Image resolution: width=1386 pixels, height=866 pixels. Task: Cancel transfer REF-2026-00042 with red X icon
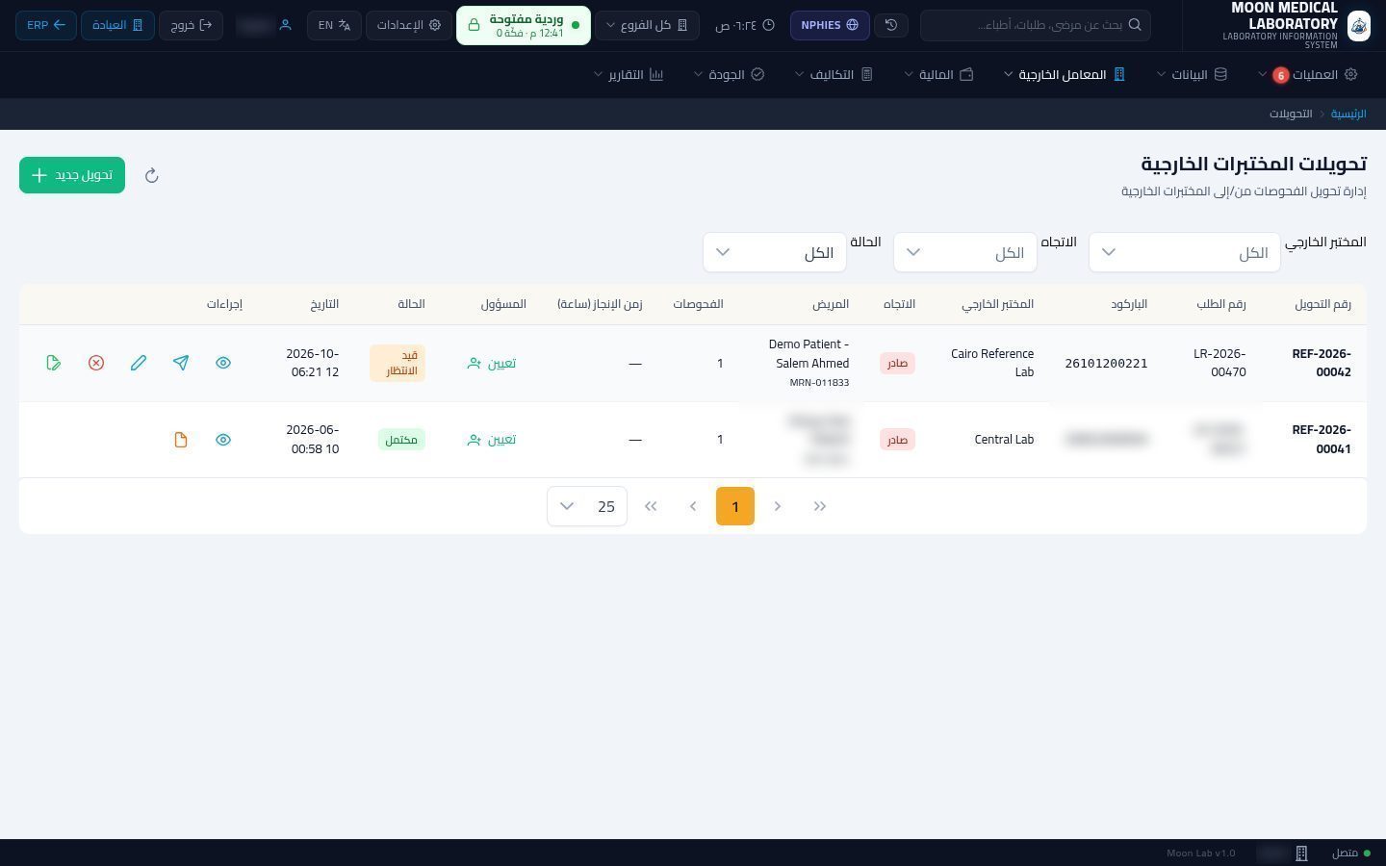[96, 363]
